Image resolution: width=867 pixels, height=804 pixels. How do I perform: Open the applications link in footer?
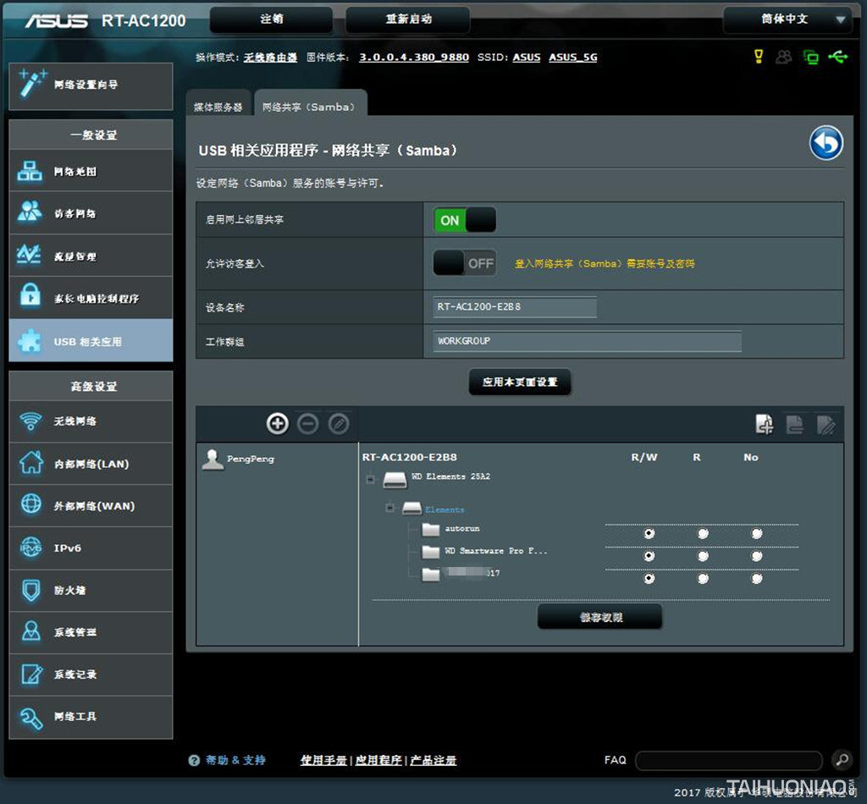(378, 760)
